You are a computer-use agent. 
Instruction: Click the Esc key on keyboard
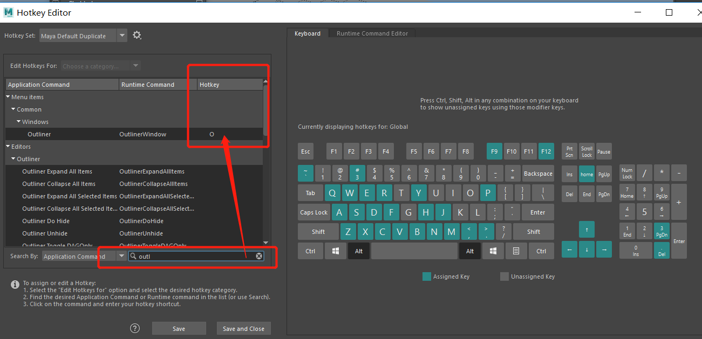pos(306,151)
